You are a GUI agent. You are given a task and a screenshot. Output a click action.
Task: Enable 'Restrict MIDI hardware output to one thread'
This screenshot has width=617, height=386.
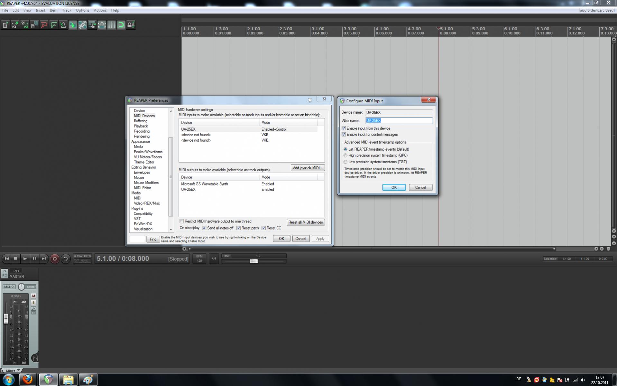(182, 221)
